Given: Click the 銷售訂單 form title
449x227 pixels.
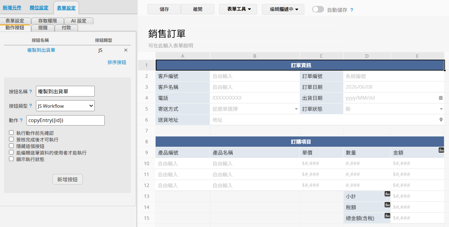Looking at the screenshot, I should 167,34.
